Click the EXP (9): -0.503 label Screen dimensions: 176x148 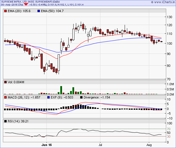tap(62, 97)
